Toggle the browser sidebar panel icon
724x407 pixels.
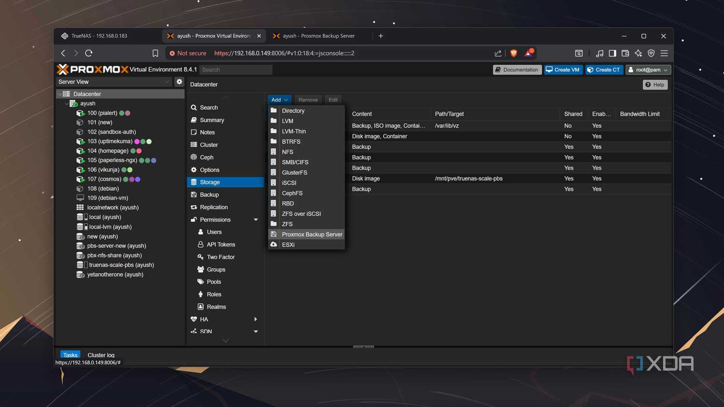click(x=613, y=53)
